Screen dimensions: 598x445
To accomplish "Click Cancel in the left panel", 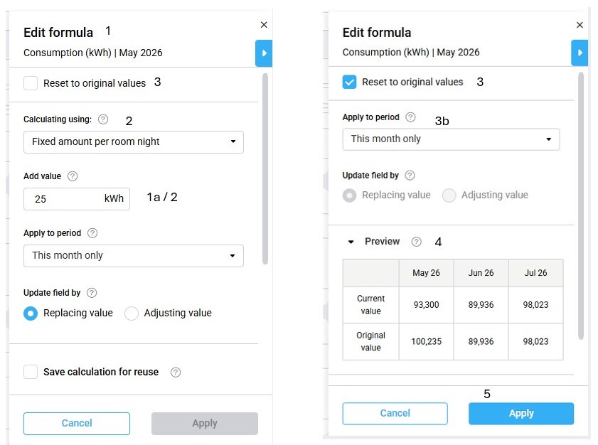I will [77, 423].
